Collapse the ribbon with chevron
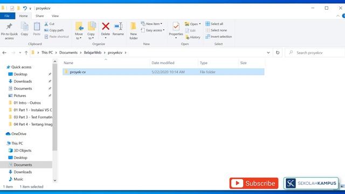345x194 pixels. coord(338,16)
